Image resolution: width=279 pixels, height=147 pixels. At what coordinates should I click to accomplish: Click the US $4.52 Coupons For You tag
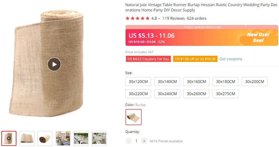(148, 59)
